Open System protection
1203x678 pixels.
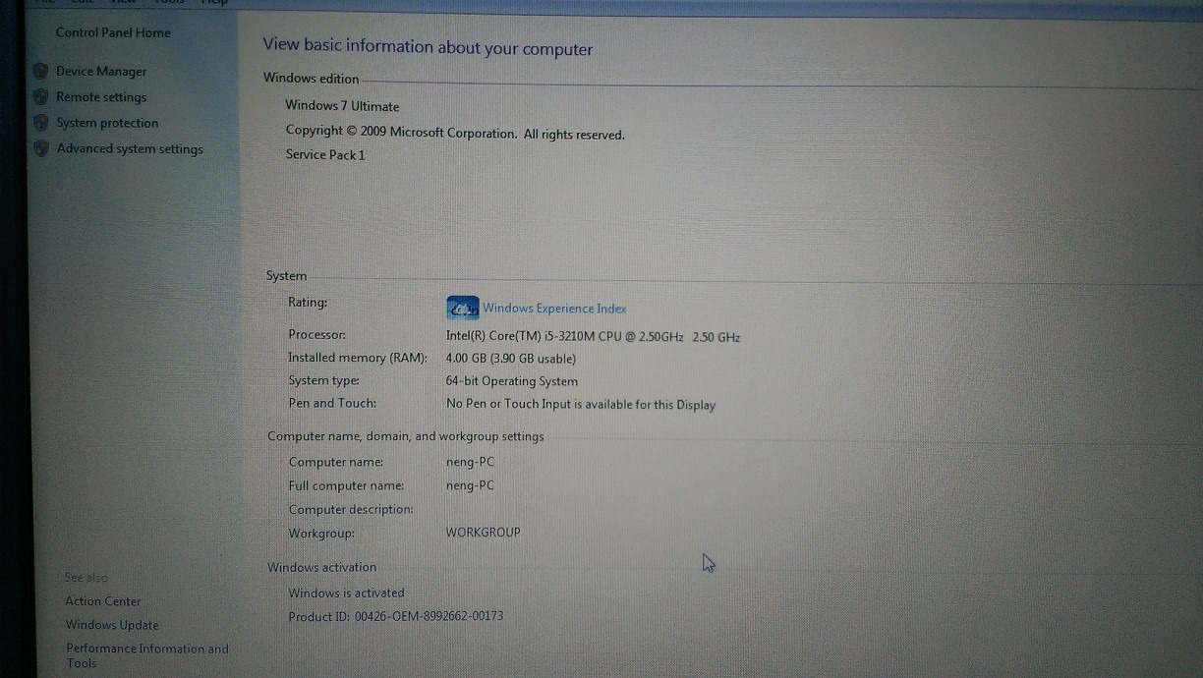(x=107, y=123)
